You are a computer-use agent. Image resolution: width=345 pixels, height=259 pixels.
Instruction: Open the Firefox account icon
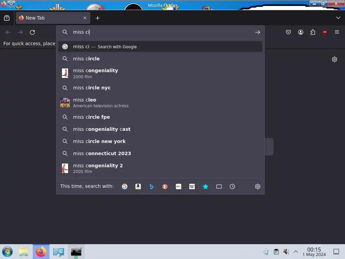[x=301, y=32]
